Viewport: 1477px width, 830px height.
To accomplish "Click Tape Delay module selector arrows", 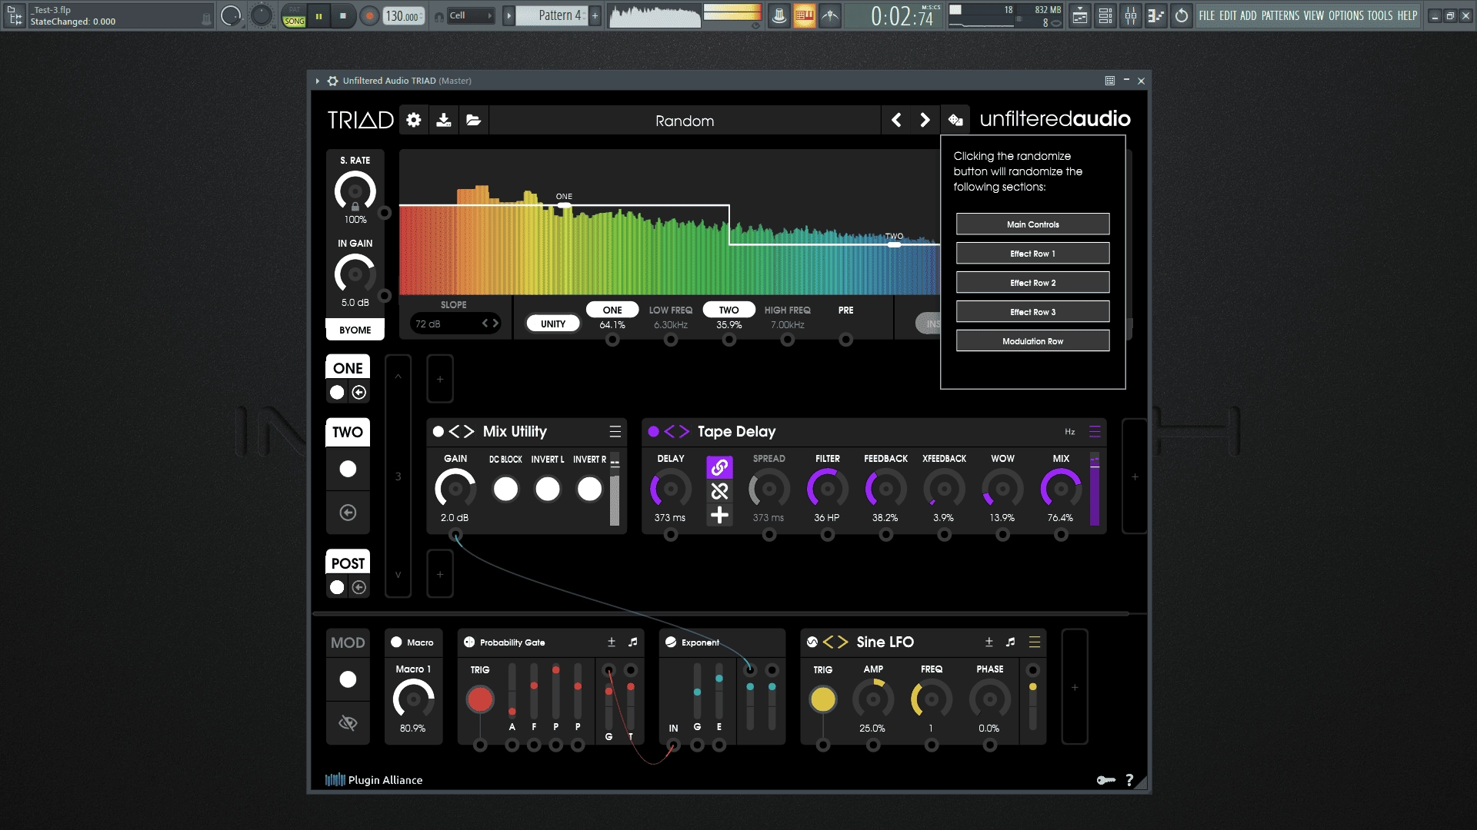I will 677,432.
